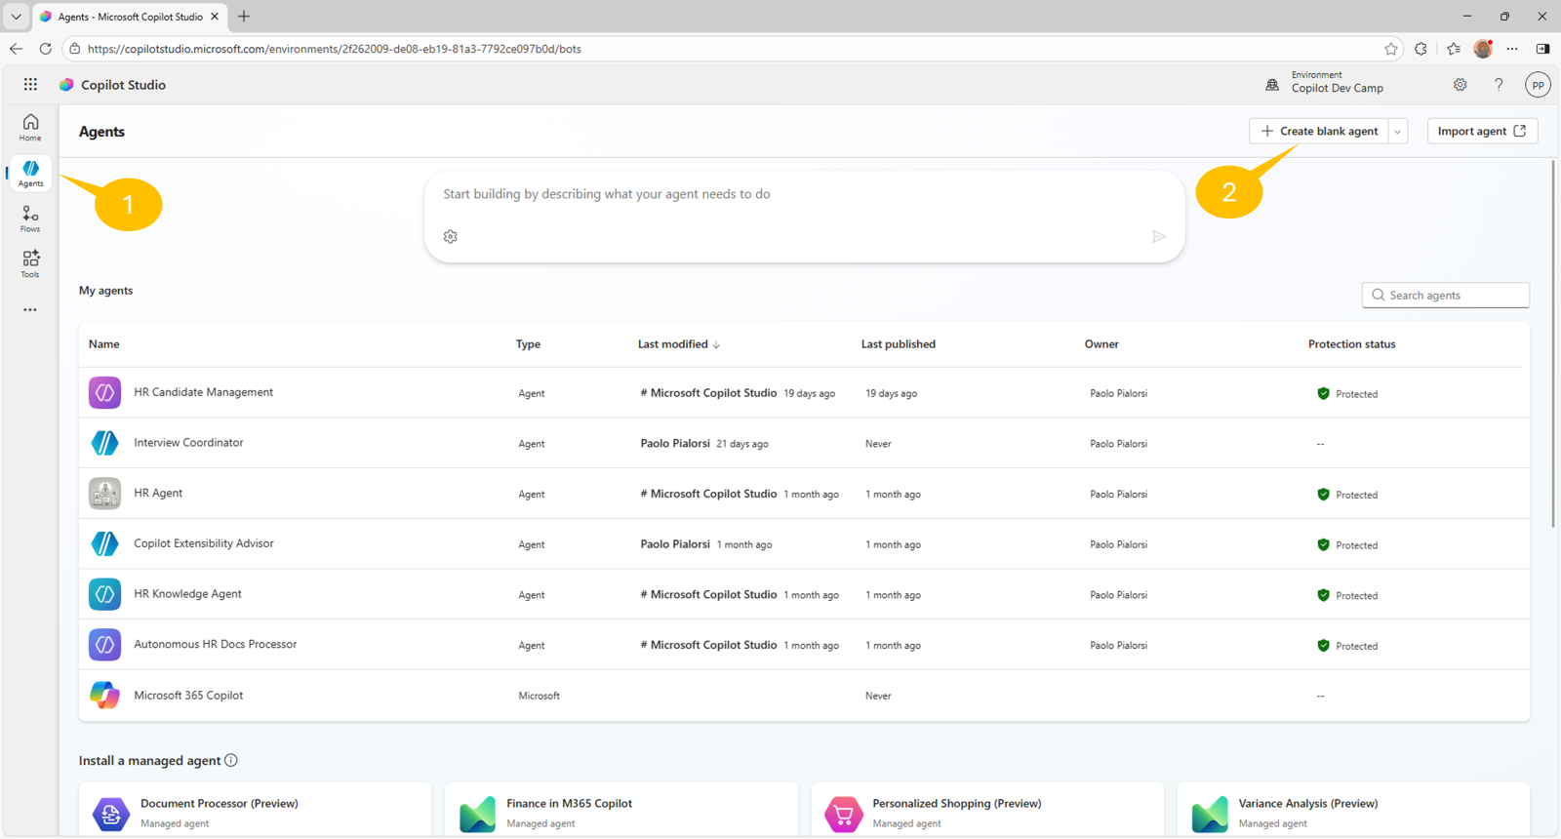Viewport: 1561px width, 839px height.
Task: Open a new browser tab
Action: point(244,17)
